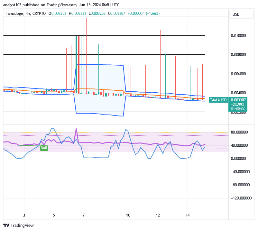This screenshot has height=231, width=258.
Task: Click the green Bull signal label
Action: coord(44,148)
